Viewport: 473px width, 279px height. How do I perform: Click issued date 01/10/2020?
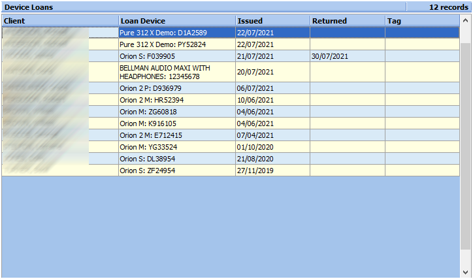pyautogui.click(x=255, y=147)
